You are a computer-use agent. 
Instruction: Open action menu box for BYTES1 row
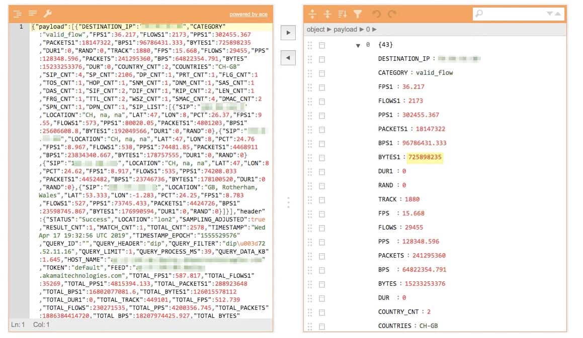click(x=322, y=158)
